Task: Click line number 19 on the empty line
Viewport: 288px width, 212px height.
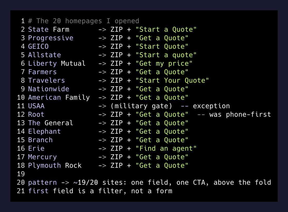Action: coord(21,174)
